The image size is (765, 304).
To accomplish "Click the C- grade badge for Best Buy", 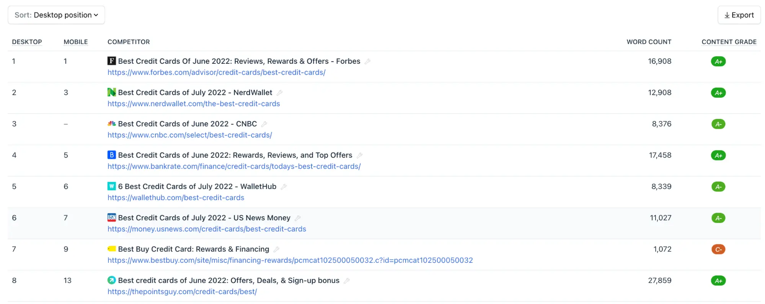I will click(x=718, y=249).
